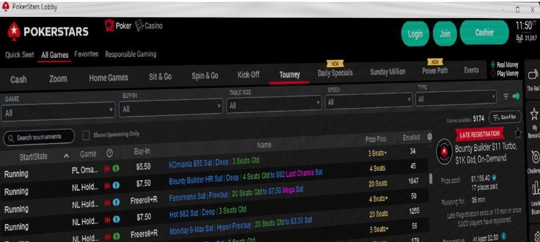The width and height of the screenshot is (540, 242).
Task: Open KOmania $55 Sat tournament
Action: coord(214,162)
